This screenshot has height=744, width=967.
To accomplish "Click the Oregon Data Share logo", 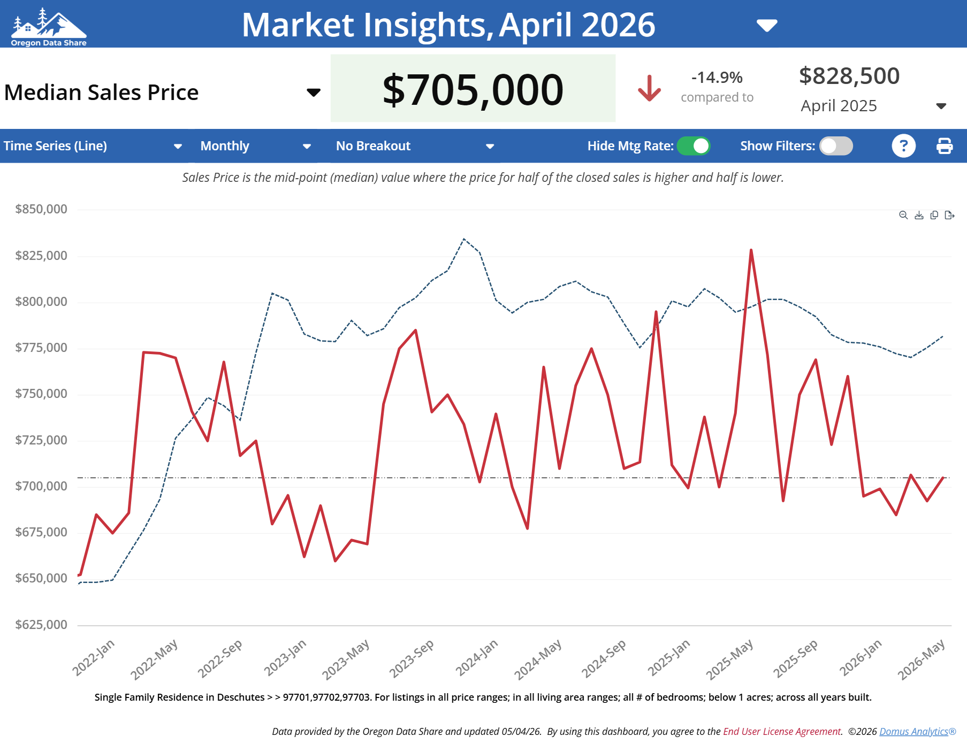I will click(x=49, y=27).
